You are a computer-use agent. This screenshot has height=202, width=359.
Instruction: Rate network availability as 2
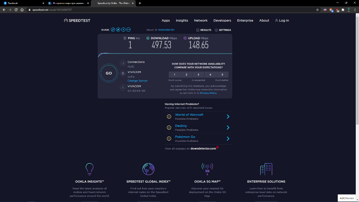click(186, 74)
